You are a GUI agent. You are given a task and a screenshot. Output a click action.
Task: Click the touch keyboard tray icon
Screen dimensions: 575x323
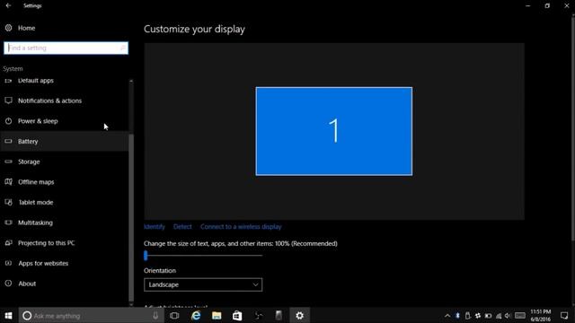pyautogui.click(x=519, y=315)
